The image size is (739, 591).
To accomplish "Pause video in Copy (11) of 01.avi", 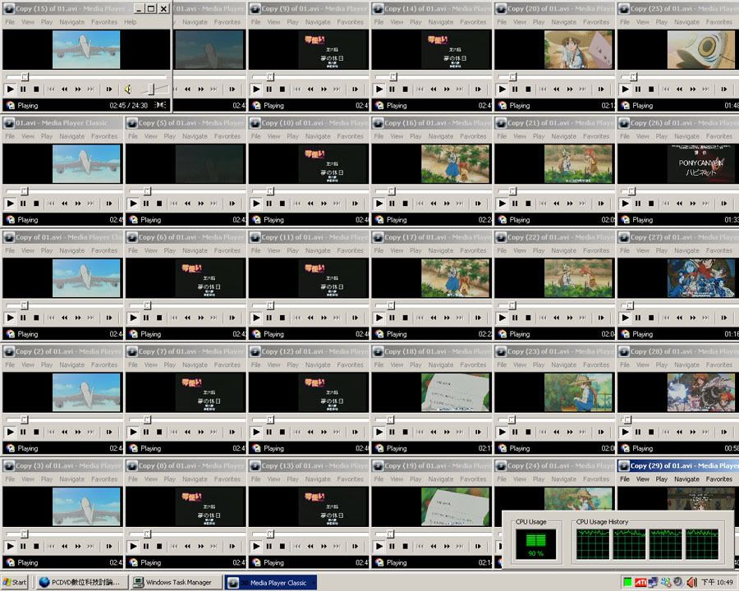I will [269, 318].
